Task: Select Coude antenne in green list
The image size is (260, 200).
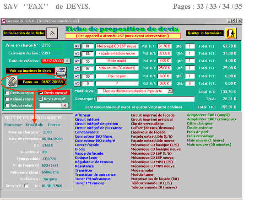Action: 200,128
